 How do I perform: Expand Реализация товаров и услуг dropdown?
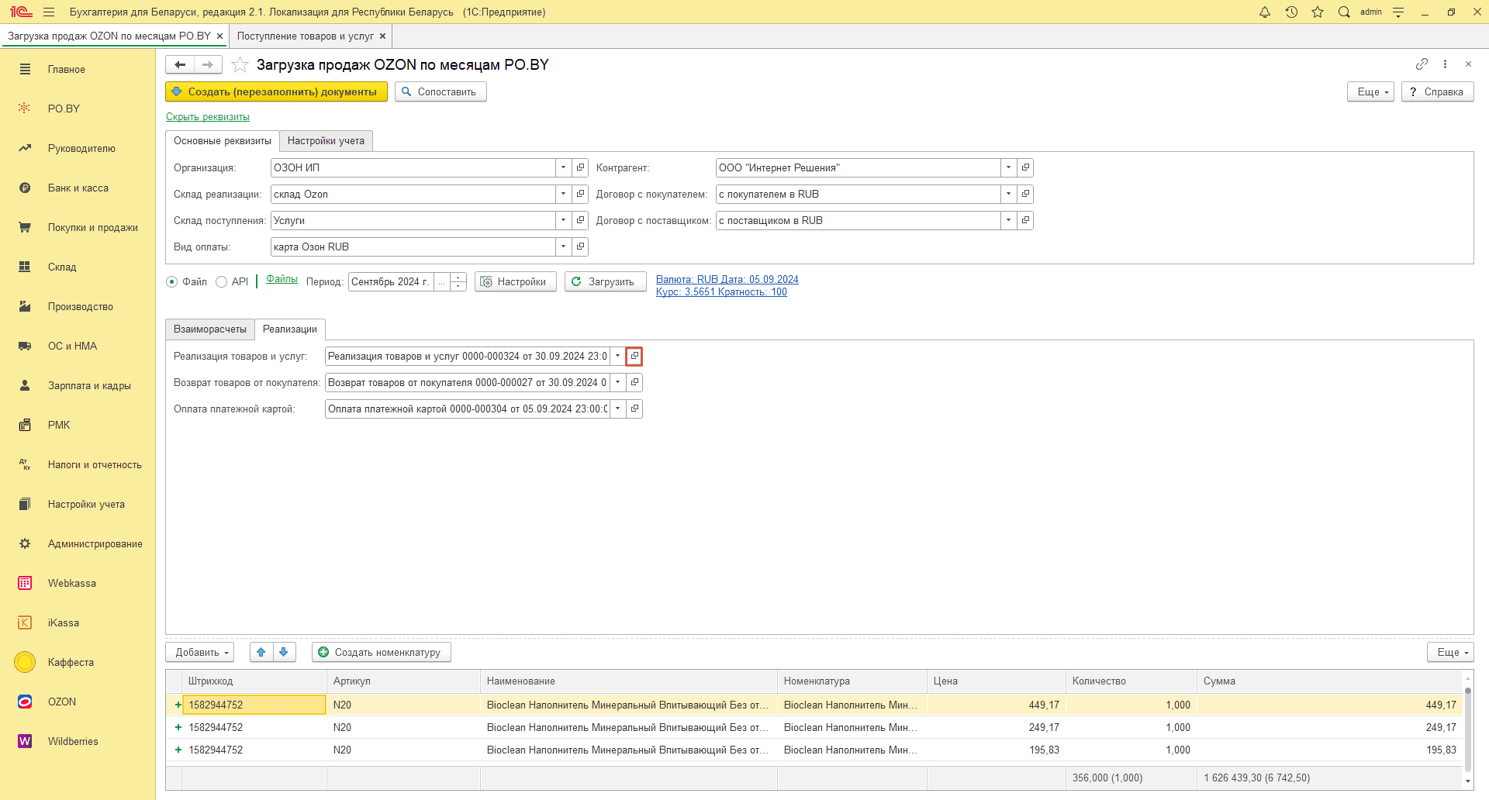[618, 356]
